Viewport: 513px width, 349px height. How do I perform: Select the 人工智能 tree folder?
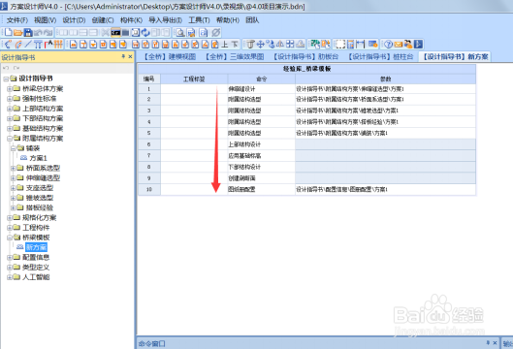click(x=36, y=277)
